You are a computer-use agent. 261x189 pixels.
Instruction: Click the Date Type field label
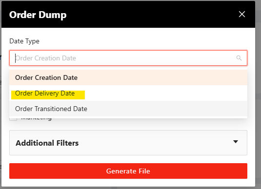pyautogui.click(x=24, y=41)
